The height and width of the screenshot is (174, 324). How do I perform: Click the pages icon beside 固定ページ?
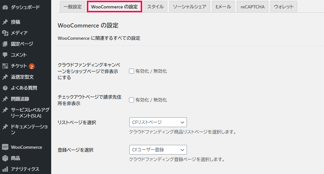pos(5,44)
